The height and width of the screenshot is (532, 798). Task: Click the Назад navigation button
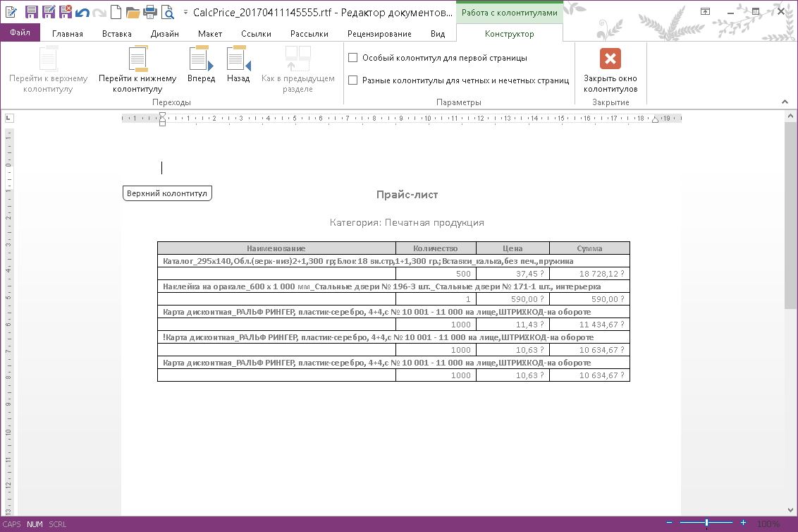click(238, 65)
